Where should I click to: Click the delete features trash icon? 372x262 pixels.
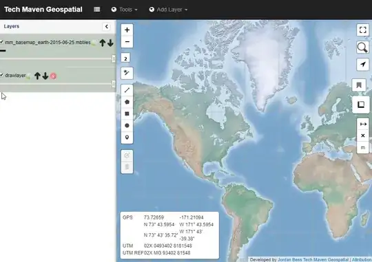127,167
